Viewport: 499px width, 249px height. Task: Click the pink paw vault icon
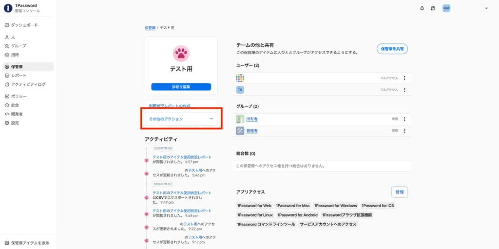pos(181,53)
